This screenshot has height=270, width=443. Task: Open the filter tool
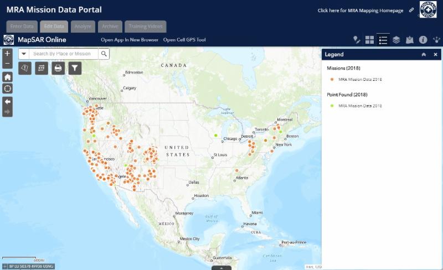click(x=75, y=68)
